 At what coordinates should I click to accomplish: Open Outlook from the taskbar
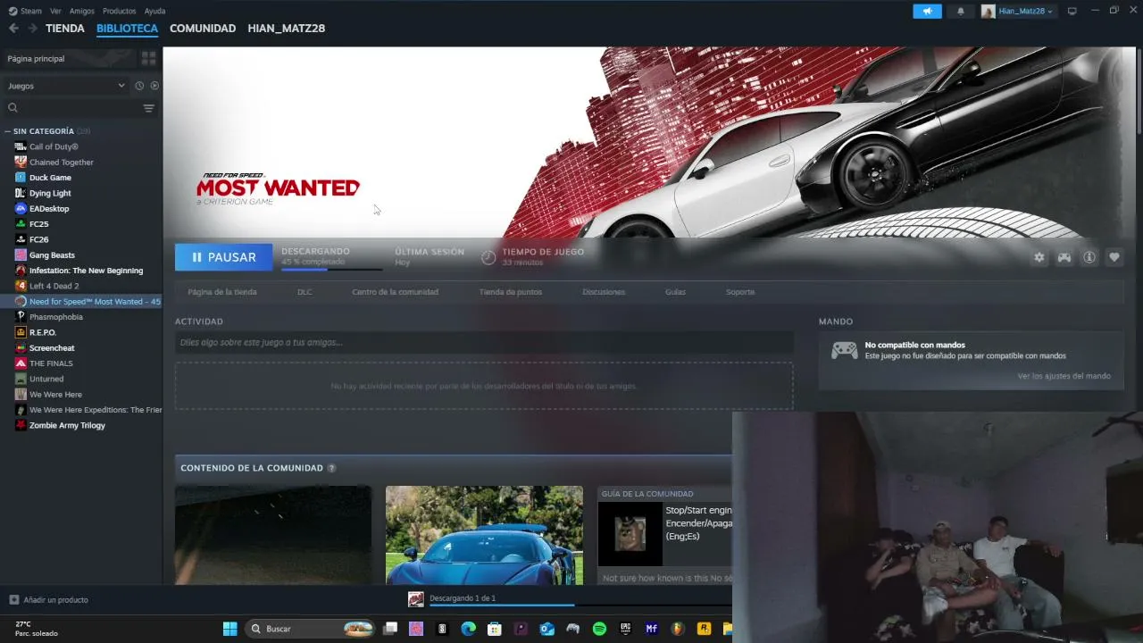tap(547, 629)
